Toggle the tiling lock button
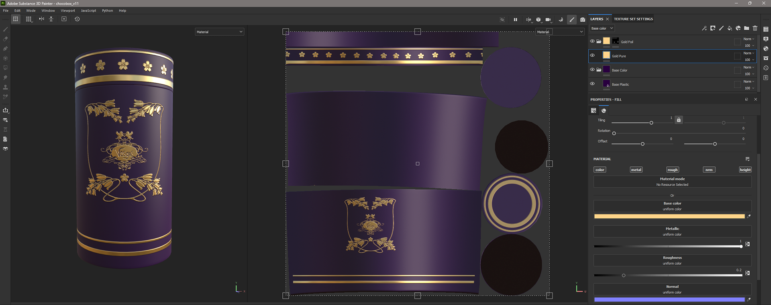The image size is (771, 305). [x=679, y=120]
